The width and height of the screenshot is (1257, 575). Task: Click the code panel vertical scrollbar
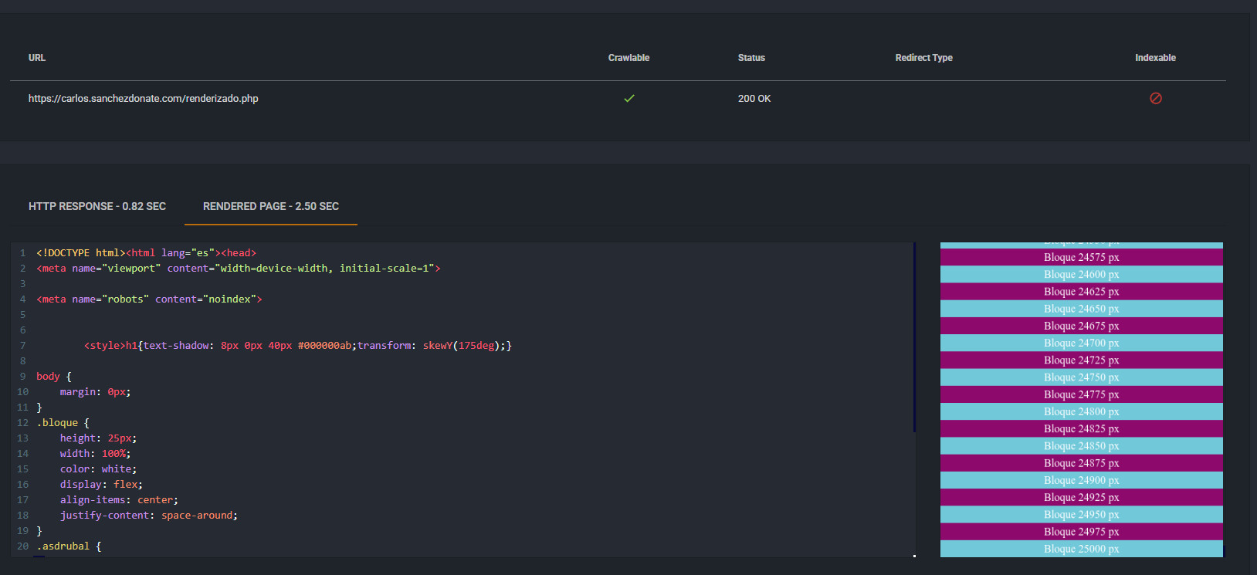pyautogui.click(x=914, y=337)
